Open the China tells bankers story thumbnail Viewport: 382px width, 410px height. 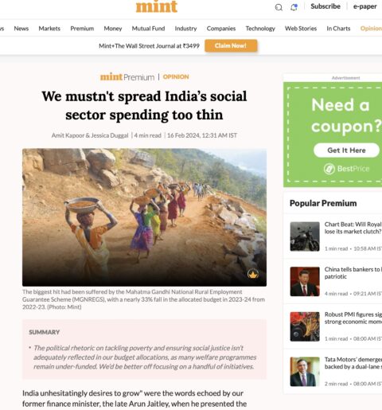(x=305, y=282)
